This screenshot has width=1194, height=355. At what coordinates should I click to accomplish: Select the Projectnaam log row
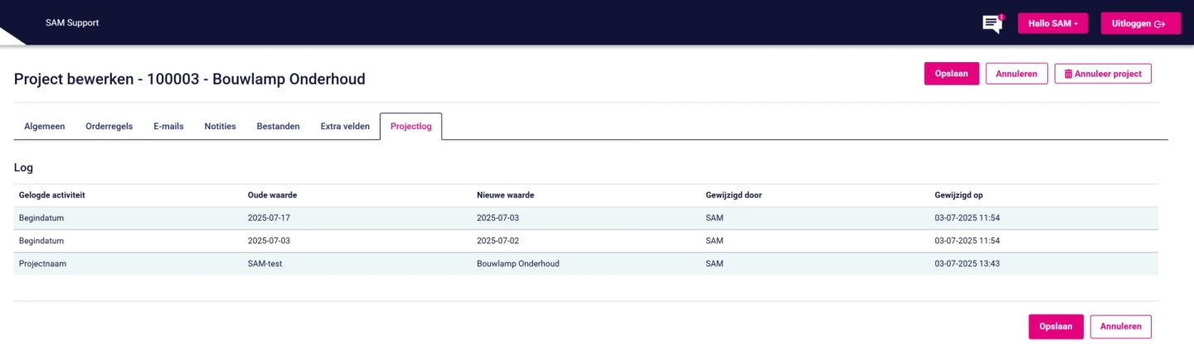click(585, 264)
